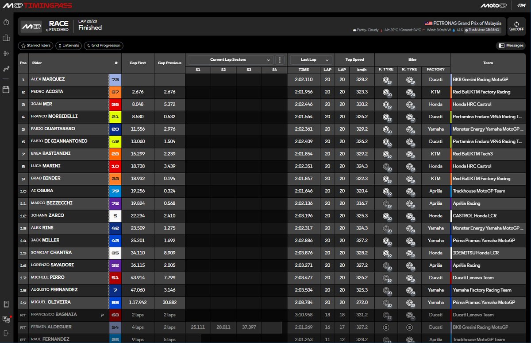Click team name Trackhouse MotoGP Team for Ogura

pos(478,191)
